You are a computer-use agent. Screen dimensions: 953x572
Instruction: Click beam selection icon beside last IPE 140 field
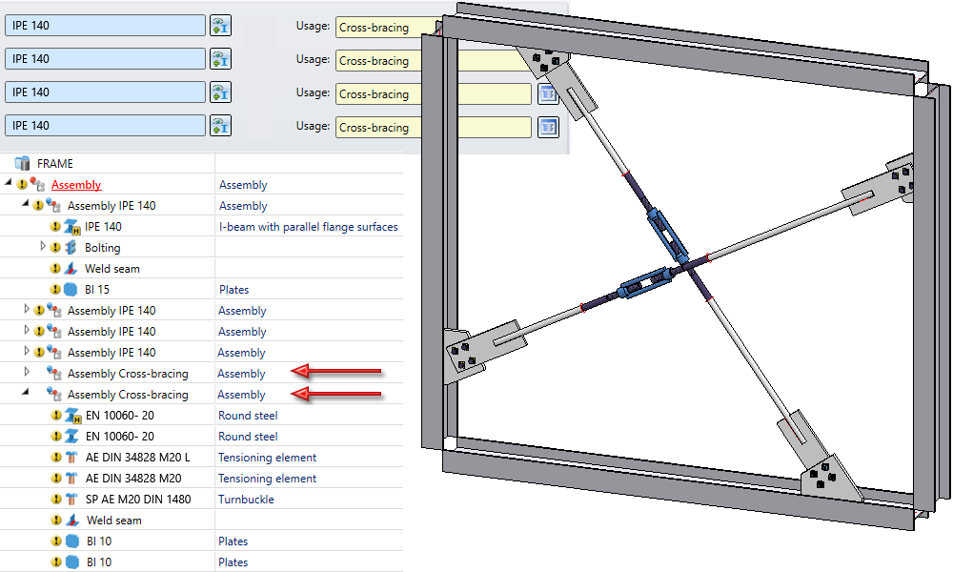click(x=220, y=126)
